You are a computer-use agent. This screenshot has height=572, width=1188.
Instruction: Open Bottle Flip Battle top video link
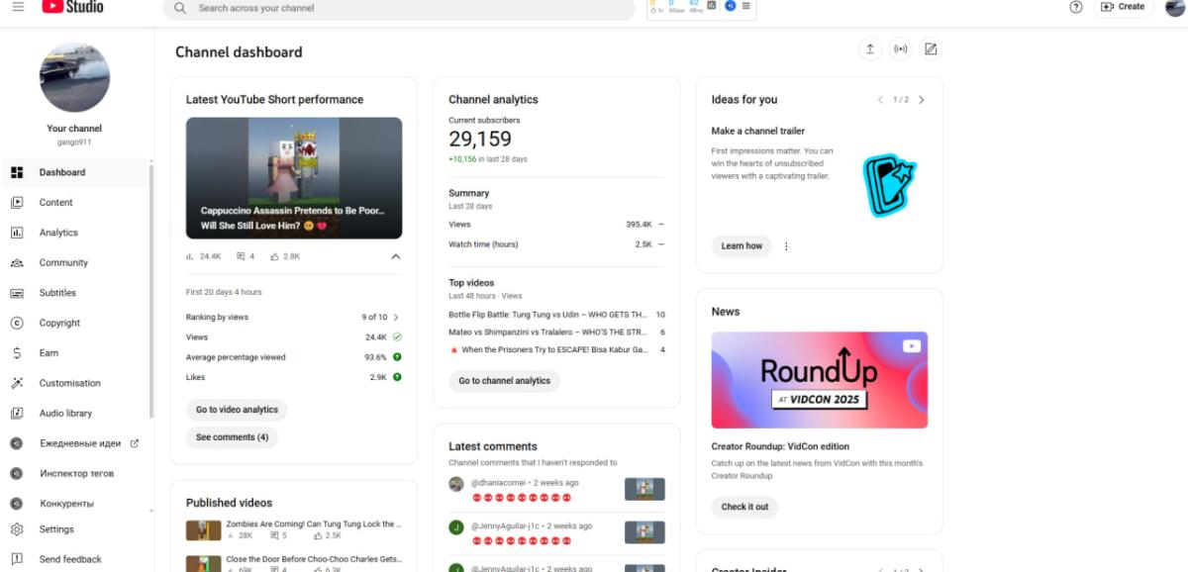point(547,315)
